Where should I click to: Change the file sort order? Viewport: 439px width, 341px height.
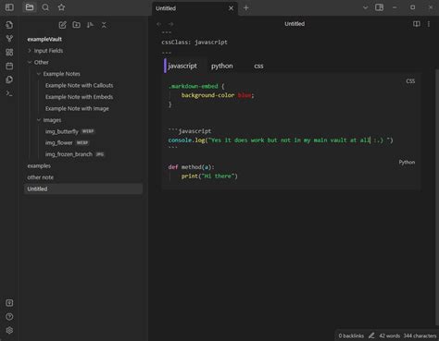90,25
